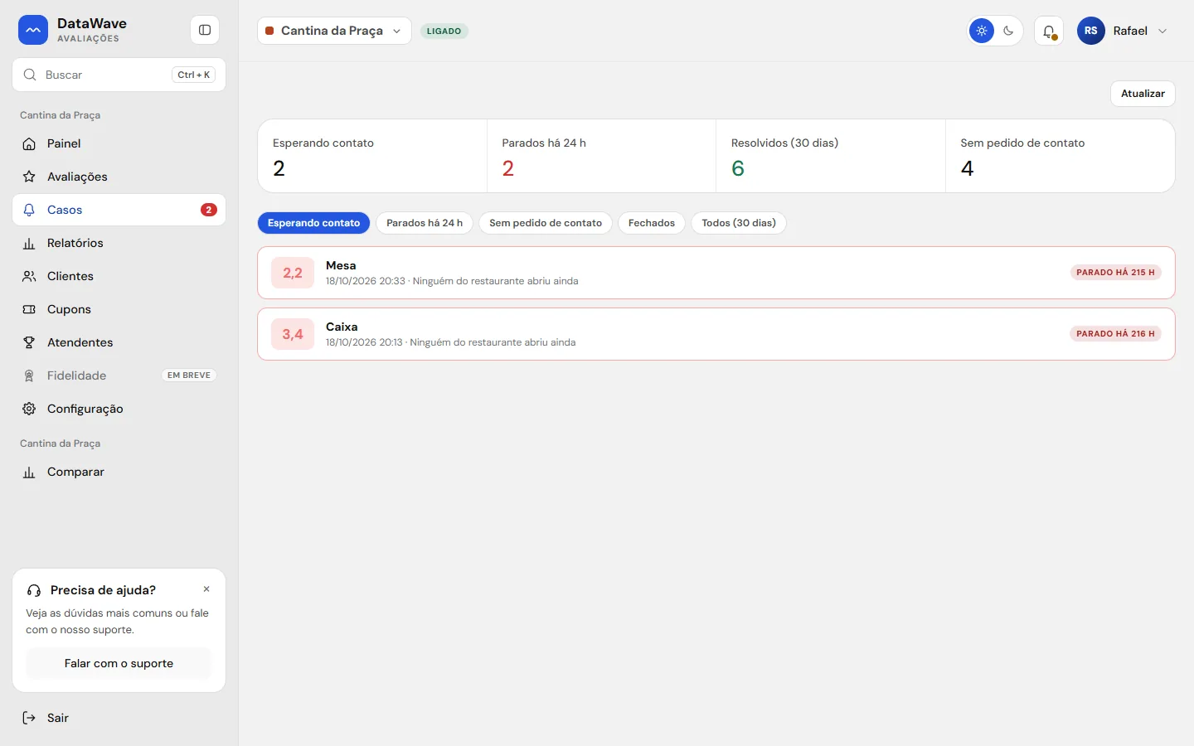Open Configuração via its gear icon

click(29, 409)
